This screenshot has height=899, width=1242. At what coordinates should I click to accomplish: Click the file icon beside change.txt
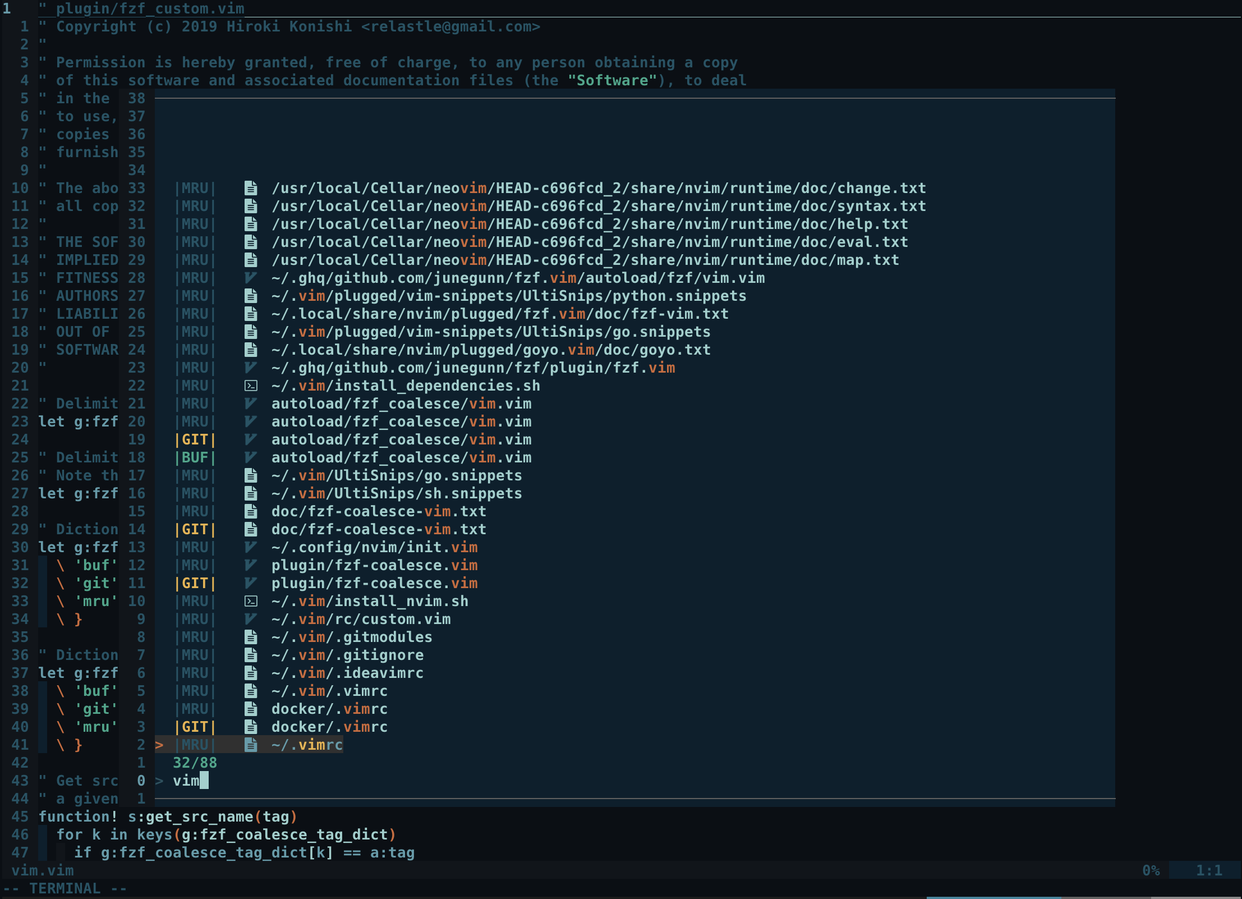coord(251,188)
